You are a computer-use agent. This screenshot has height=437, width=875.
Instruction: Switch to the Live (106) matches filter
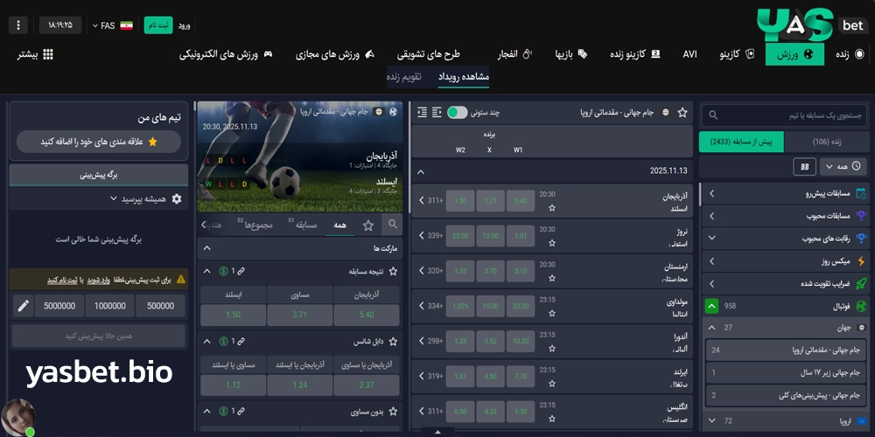827,142
